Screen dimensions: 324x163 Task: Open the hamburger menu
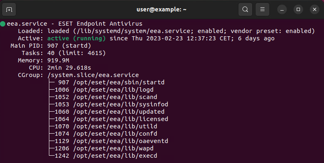(x=263, y=9)
